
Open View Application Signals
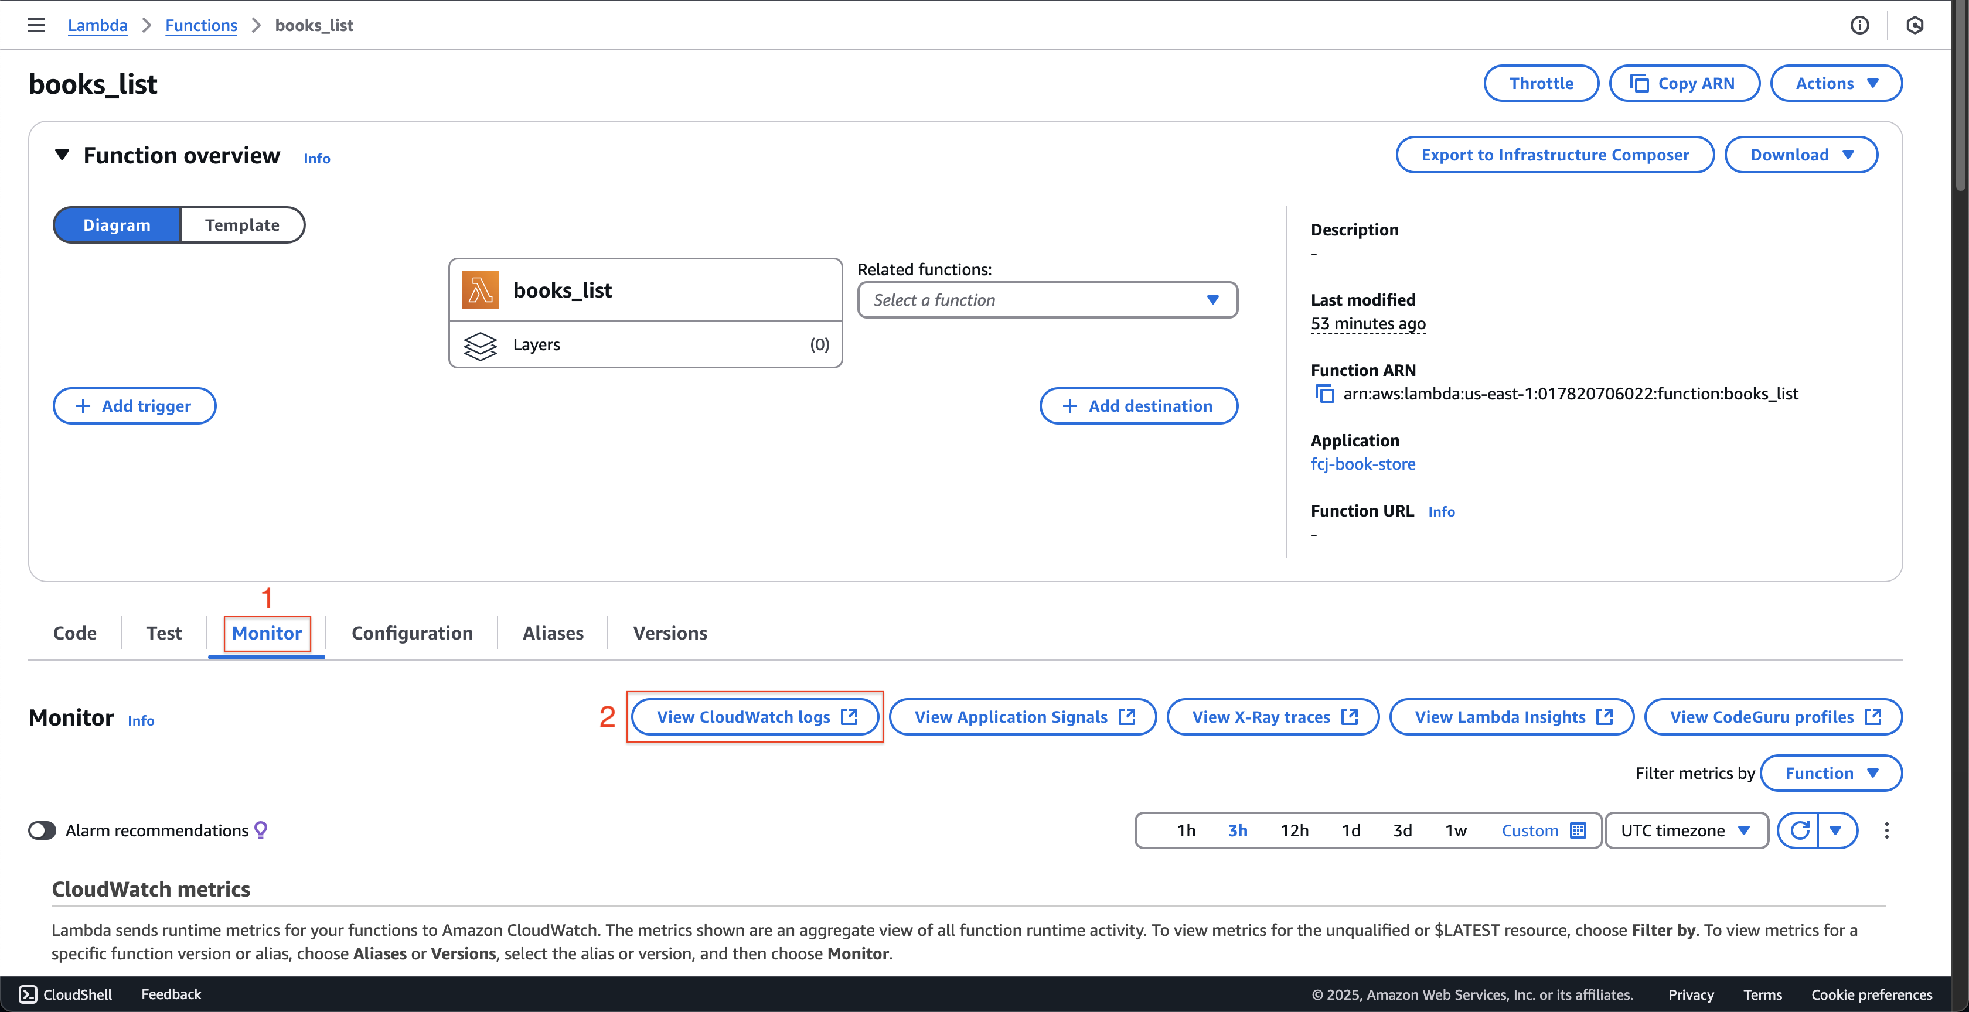(x=1023, y=716)
